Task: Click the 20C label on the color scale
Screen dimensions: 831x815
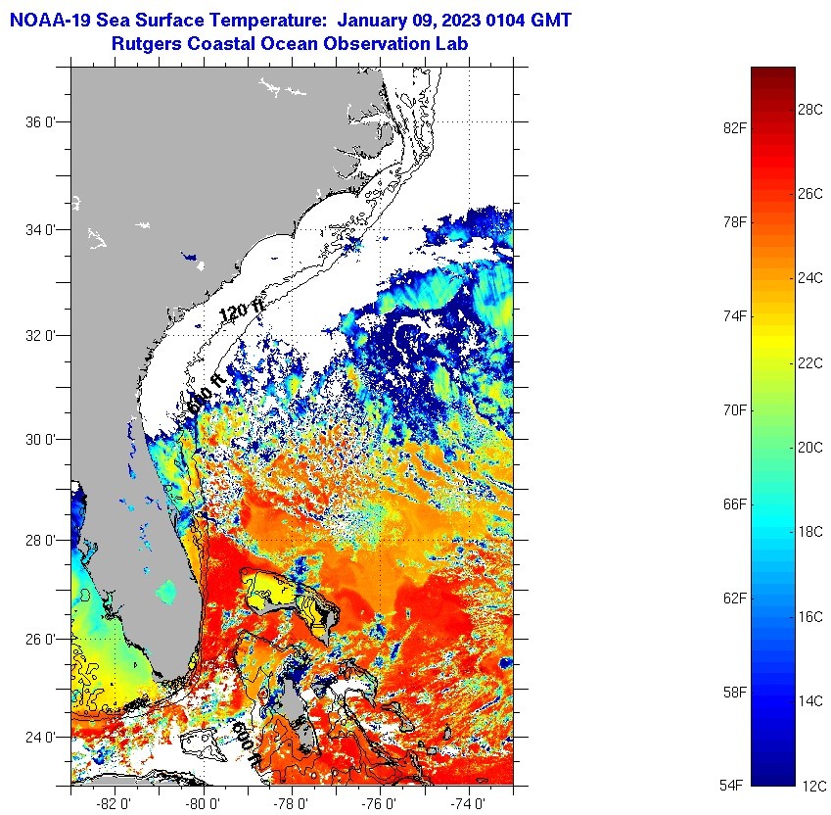Action: [810, 448]
